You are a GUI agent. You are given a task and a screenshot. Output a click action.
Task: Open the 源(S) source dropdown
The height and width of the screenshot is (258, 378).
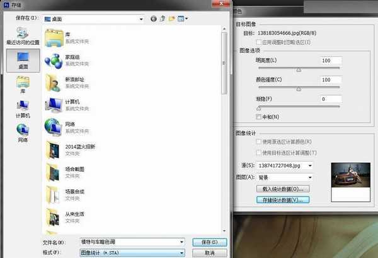click(310, 165)
